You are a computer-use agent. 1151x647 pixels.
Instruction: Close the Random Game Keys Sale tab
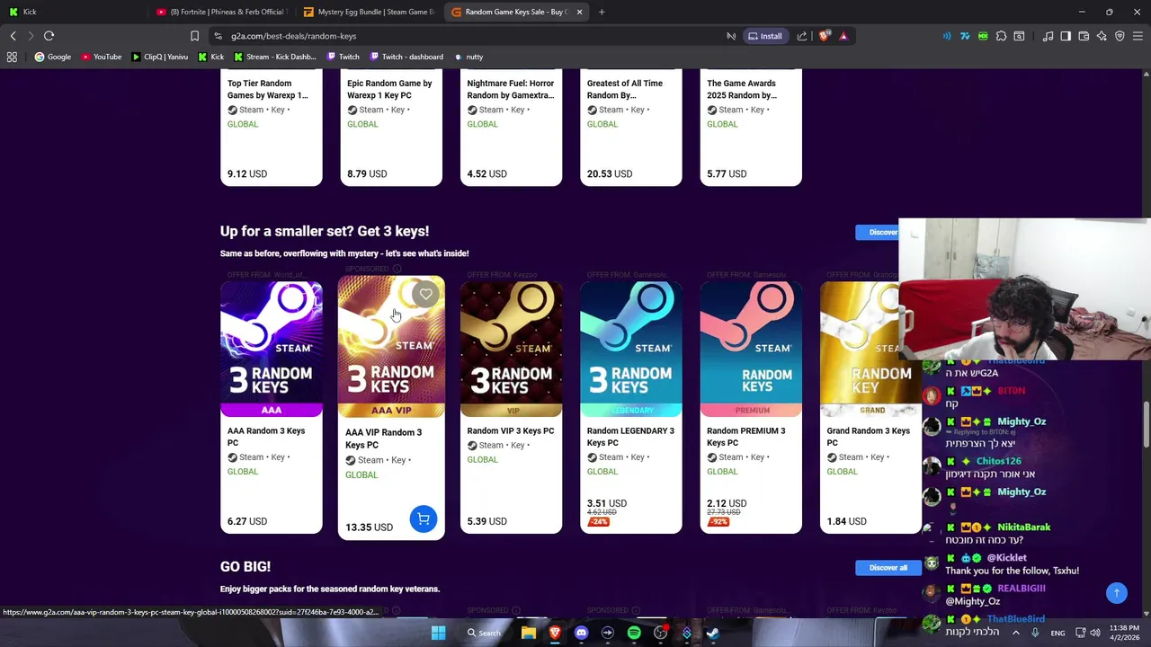tap(579, 12)
